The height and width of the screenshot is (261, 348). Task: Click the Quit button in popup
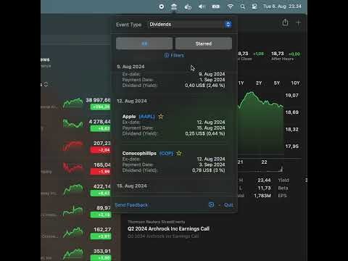pyautogui.click(x=228, y=205)
